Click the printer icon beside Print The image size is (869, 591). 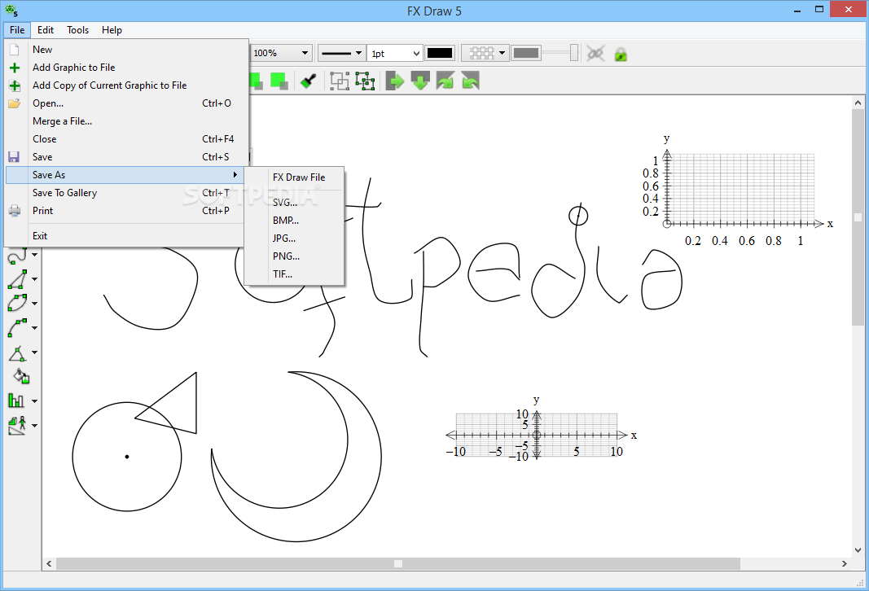(15, 211)
